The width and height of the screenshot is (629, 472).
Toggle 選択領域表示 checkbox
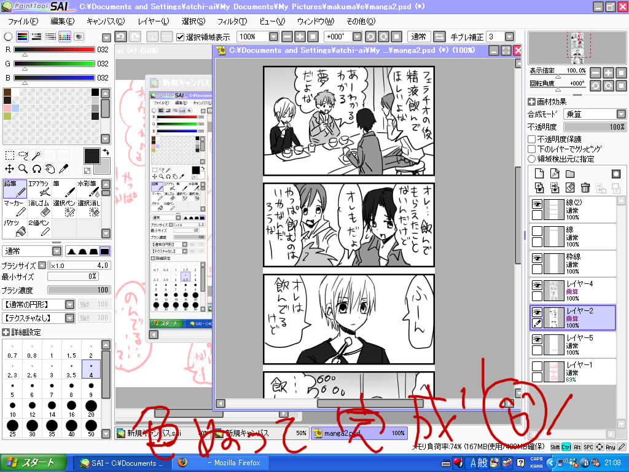180,37
